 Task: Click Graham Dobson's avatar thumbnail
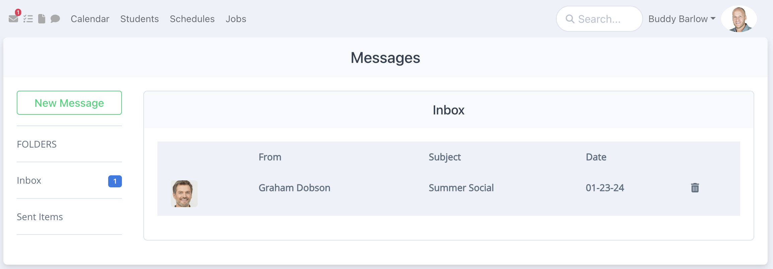[184, 194]
